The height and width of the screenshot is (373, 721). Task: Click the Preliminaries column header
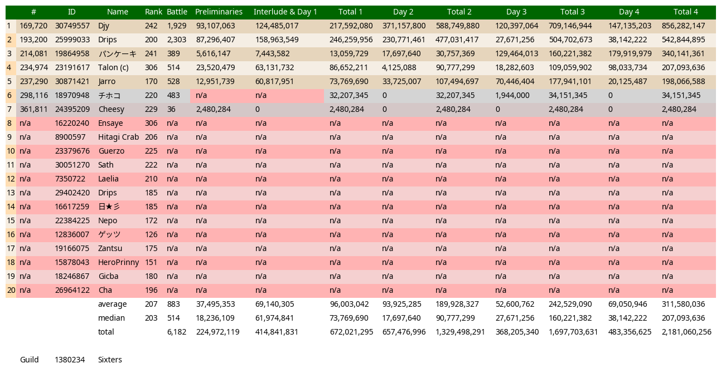tap(219, 12)
